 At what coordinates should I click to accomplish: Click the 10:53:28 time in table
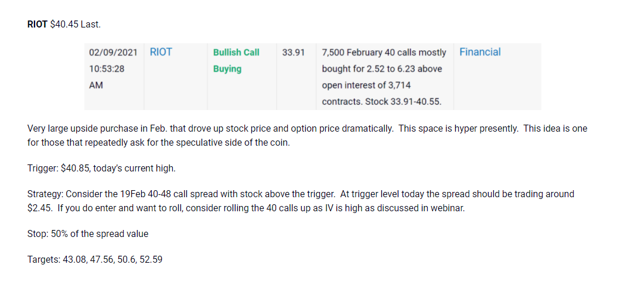pos(107,69)
